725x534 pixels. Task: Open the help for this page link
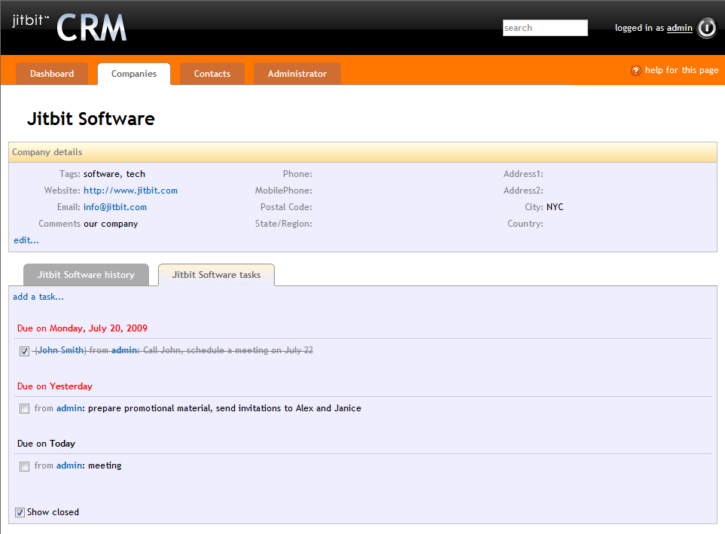coord(681,70)
